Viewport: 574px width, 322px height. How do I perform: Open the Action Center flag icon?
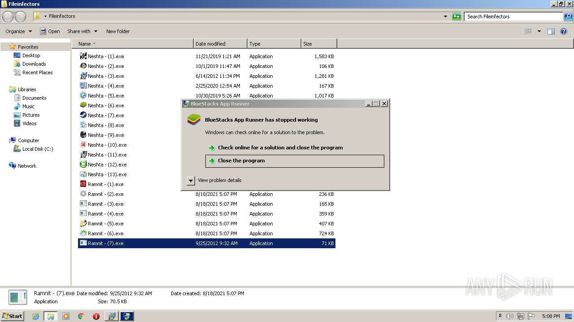531,316
